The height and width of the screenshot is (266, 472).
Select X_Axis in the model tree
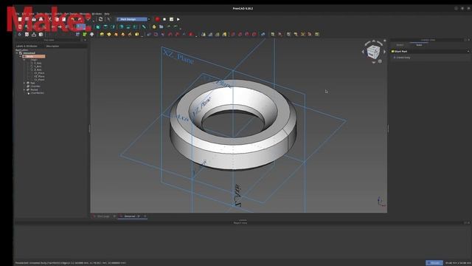38,63
